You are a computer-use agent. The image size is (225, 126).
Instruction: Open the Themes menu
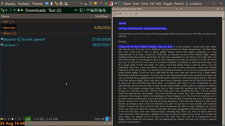coord(37,4)
